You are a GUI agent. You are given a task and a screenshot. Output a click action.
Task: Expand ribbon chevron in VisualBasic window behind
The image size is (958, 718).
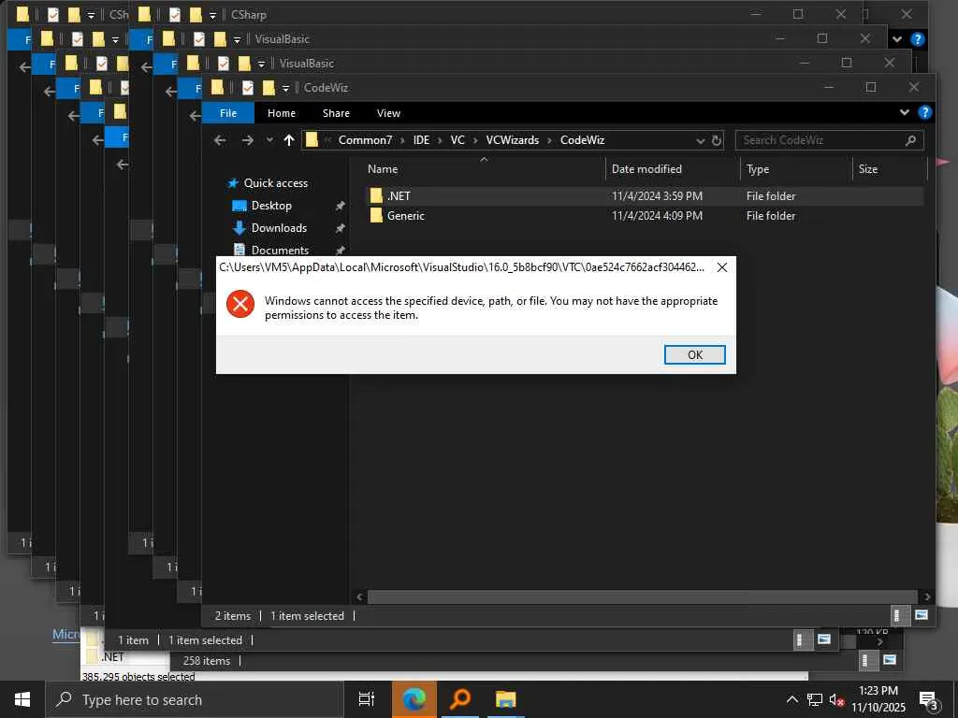coord(896,39)
